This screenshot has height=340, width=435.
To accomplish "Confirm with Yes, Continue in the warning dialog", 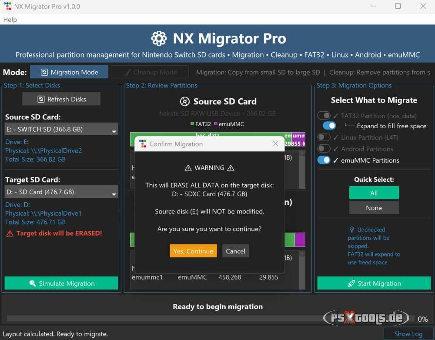I will (x=193, y=251).
